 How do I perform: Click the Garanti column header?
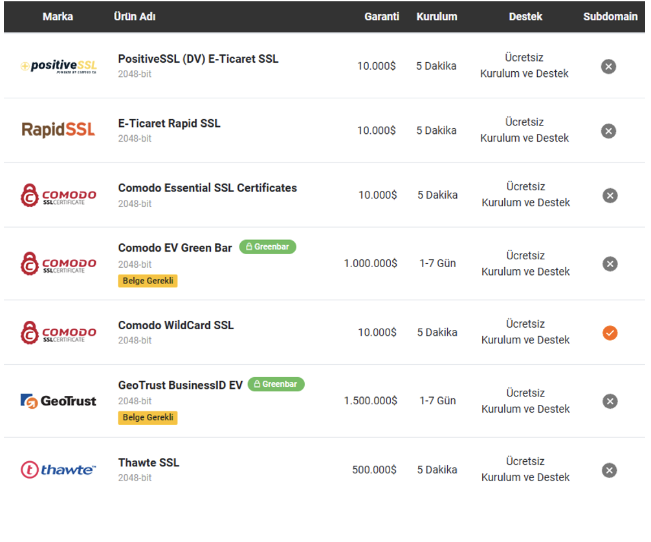pos(381,17)
